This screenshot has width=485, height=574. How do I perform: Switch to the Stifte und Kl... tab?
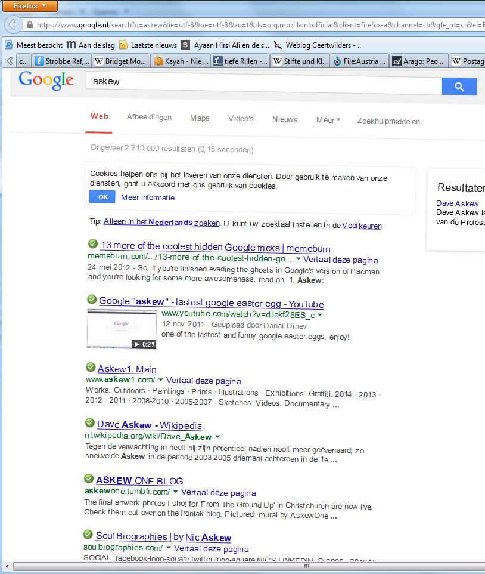pyautogui.click(x=300, y=61)
